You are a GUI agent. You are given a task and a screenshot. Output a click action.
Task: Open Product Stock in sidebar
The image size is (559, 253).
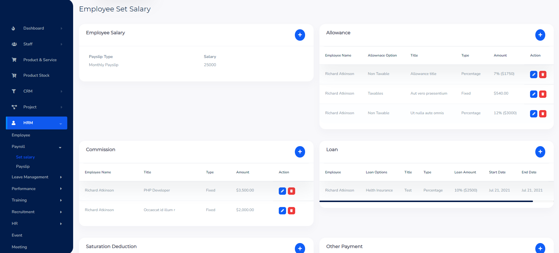click(x=37, y=75)
